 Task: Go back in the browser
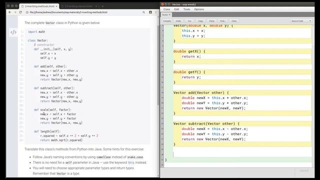tap(10, 12)
